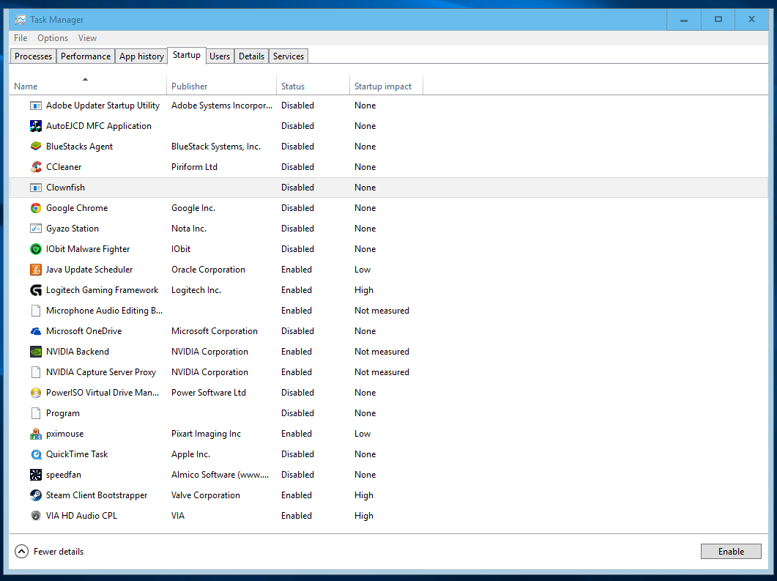Image resolution: width=777 pixels, height=581 pixels.
Task: Select the Startup tab
Action: [186, 55]
